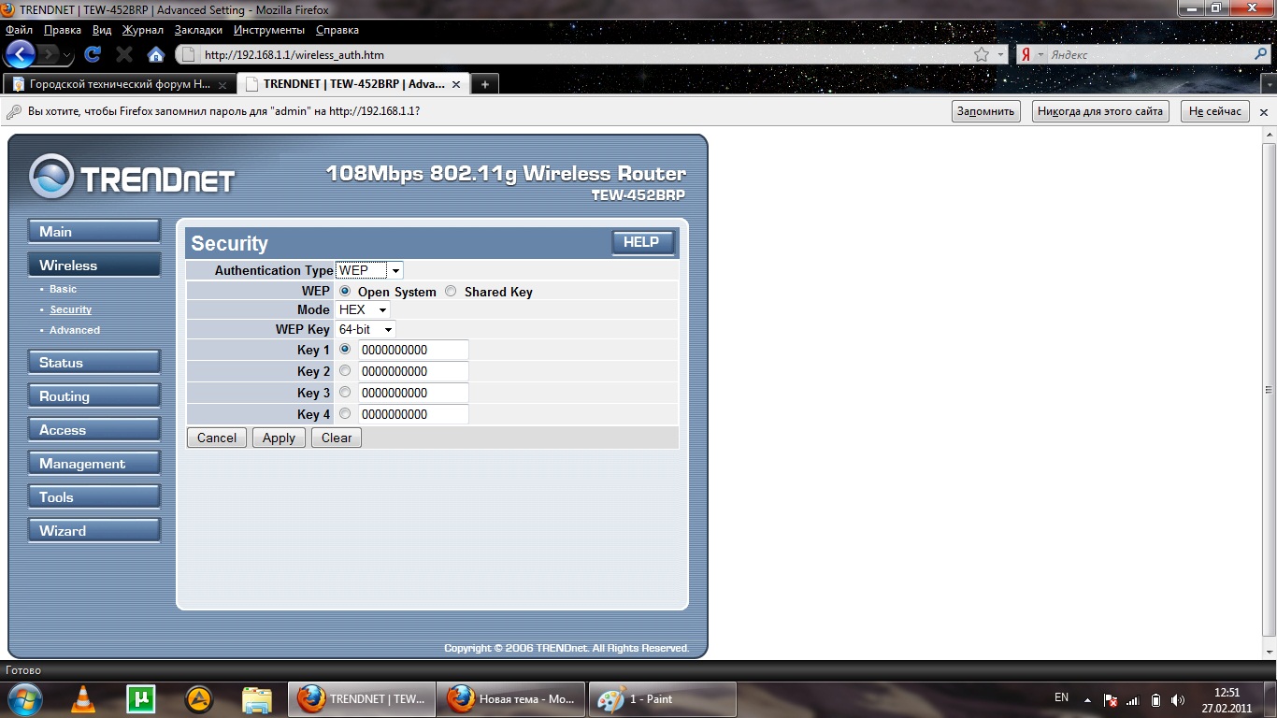Open the Windows Start menu

23,699
